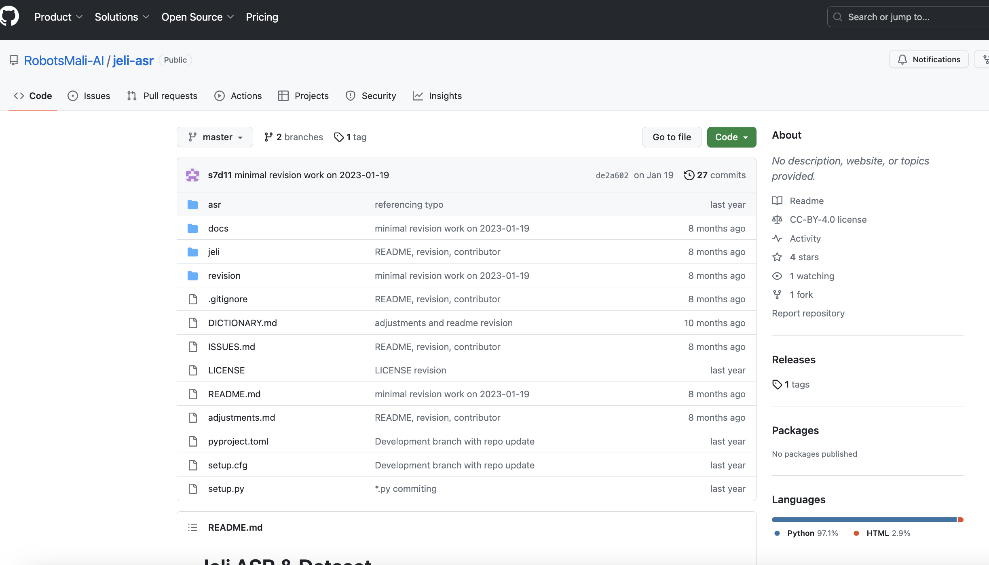Open the CC-BY-4.0 license link
989x565 pixels.
[828, 219]
